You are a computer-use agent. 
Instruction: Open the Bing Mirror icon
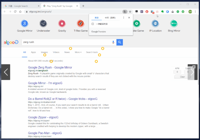(x=174, y=24)
